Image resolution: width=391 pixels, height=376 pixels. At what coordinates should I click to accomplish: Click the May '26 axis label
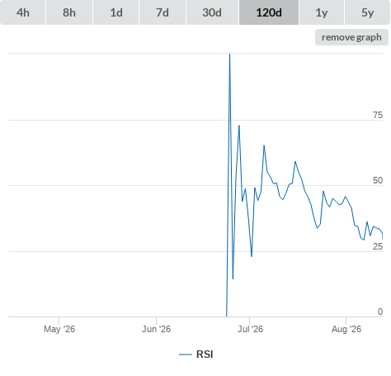pos(59,329)
